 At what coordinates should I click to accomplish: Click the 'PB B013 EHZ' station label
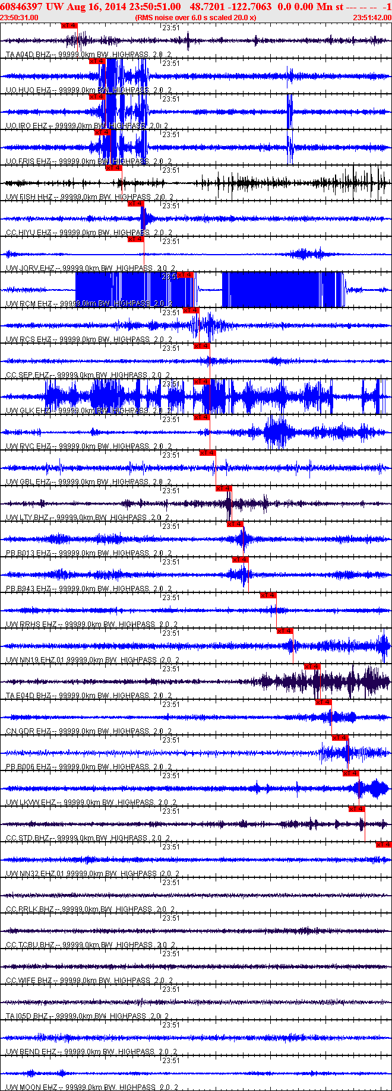tap(29, 553)
